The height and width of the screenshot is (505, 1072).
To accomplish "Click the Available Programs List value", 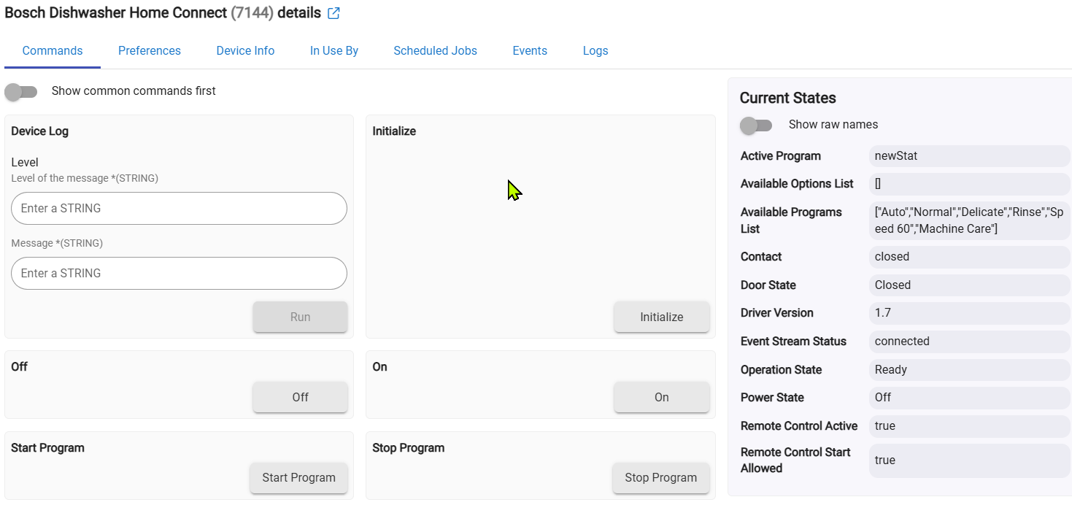I will 968,220.
